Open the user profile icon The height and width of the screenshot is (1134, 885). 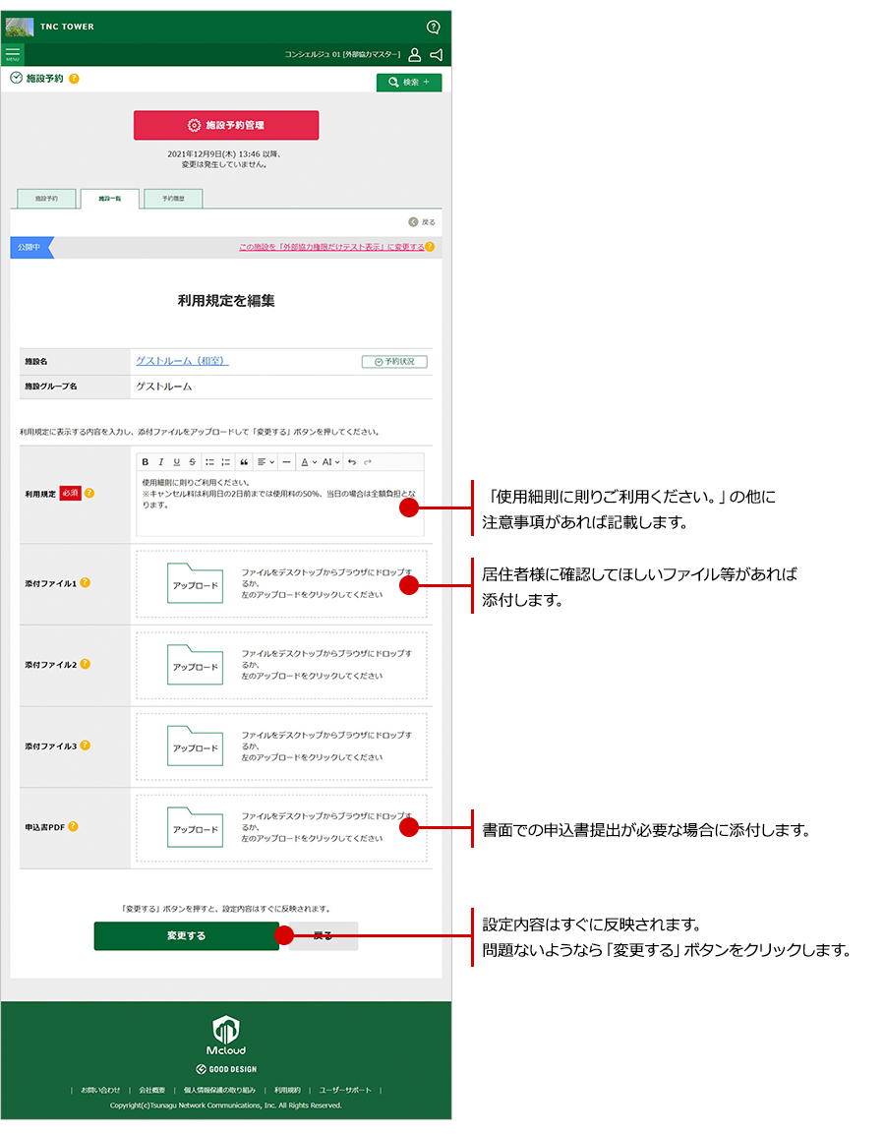(x=415, y=55)
